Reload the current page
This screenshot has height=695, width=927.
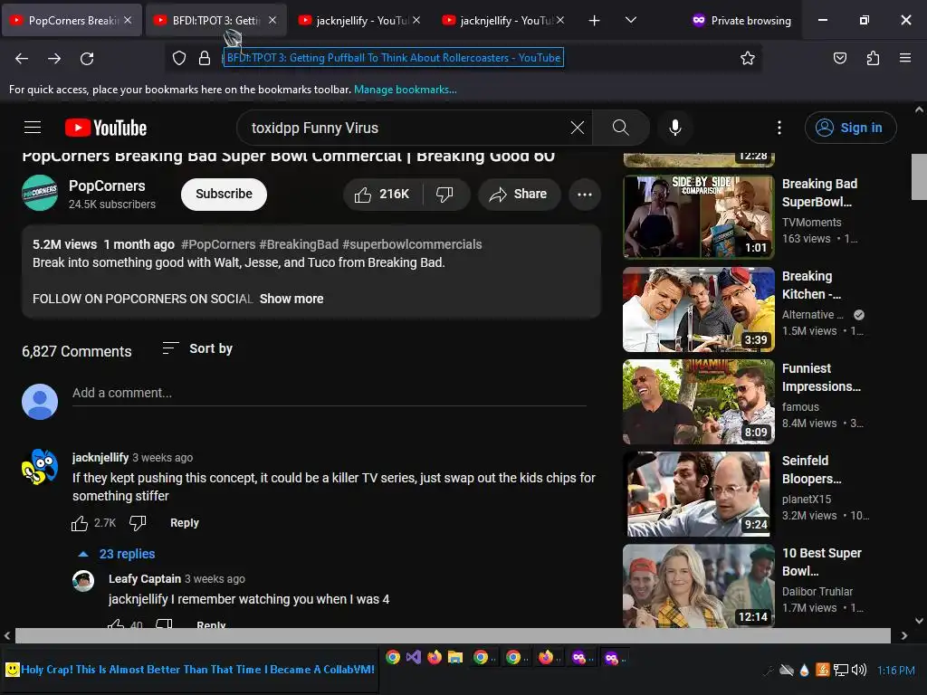click(87, 59)
